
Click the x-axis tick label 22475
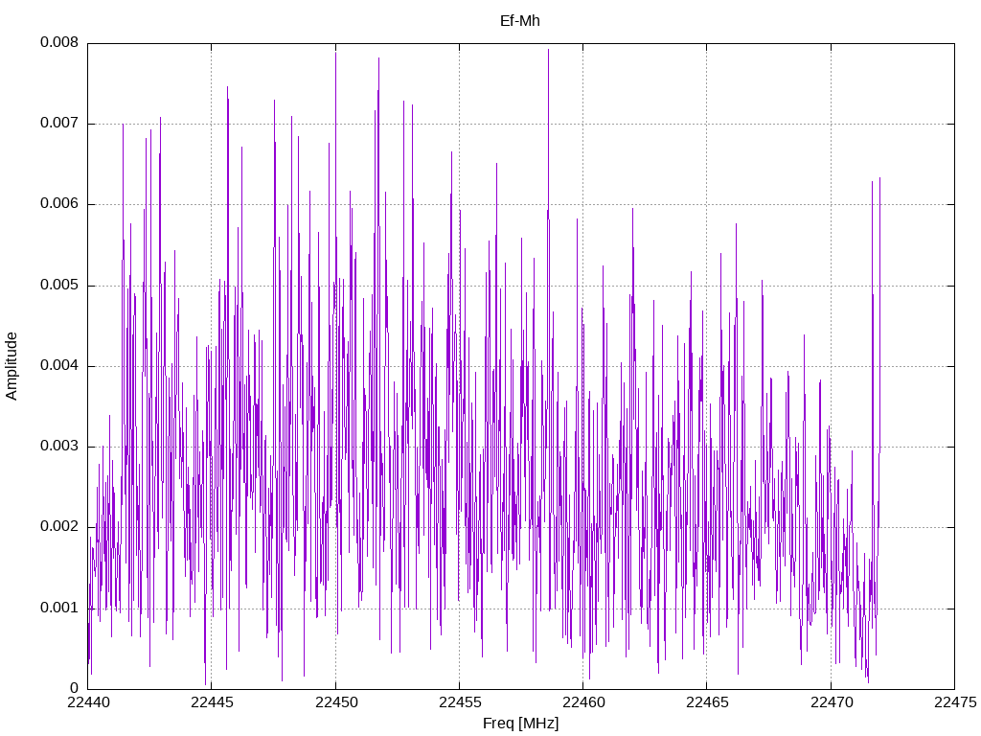(955, 702)
